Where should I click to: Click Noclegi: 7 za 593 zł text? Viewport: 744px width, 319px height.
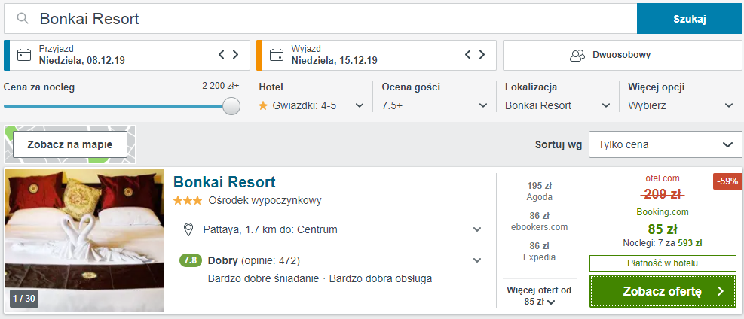663,243
